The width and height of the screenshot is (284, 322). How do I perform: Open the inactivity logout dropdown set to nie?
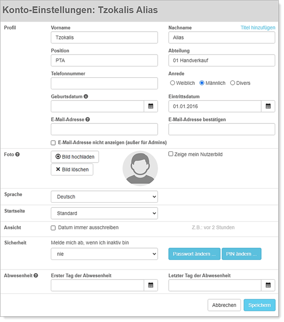pyautogui.click(x=104, y=254)
